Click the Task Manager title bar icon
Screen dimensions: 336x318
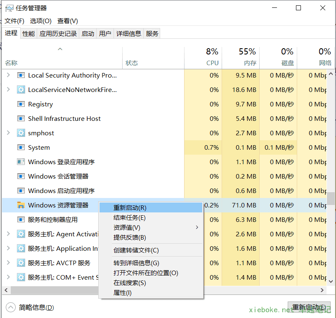9,8
